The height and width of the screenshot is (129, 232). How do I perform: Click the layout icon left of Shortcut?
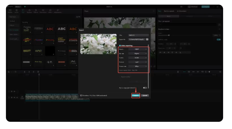[x=181, y=7]
